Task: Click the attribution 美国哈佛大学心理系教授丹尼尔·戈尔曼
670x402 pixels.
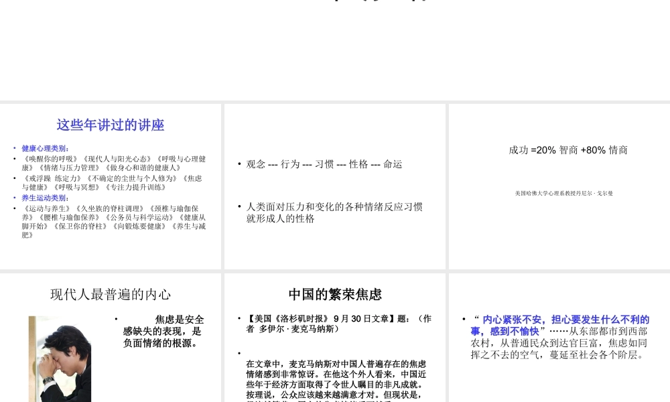Action: [x=563, y=193]
